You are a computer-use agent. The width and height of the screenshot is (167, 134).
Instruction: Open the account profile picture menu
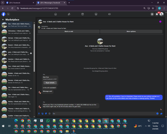coord(162,14)
